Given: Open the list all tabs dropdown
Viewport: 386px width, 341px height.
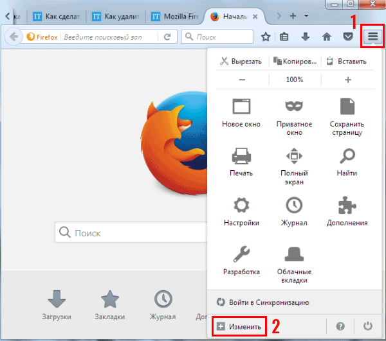Looking at the screenshot, I should pos(306,16).
